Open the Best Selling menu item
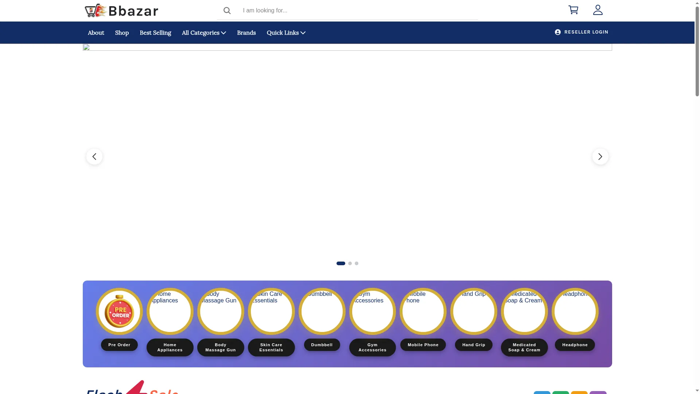The height and width of the screenshot is (394, 700). pyautogui.click(x=155, y=33)
